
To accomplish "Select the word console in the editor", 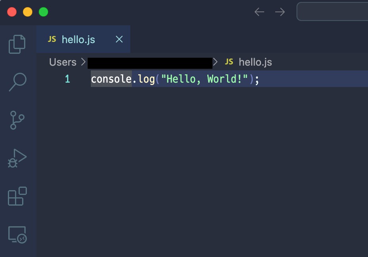I will pyautogui.click(x=111, y=79).
